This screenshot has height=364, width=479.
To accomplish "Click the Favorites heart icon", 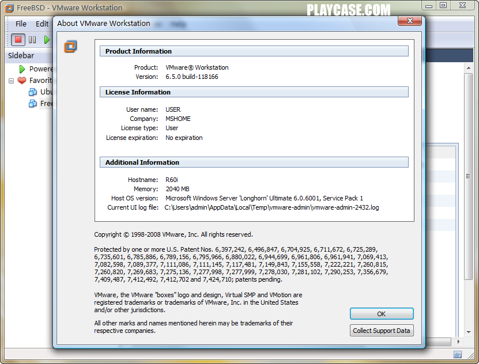I will click(22, 80).
